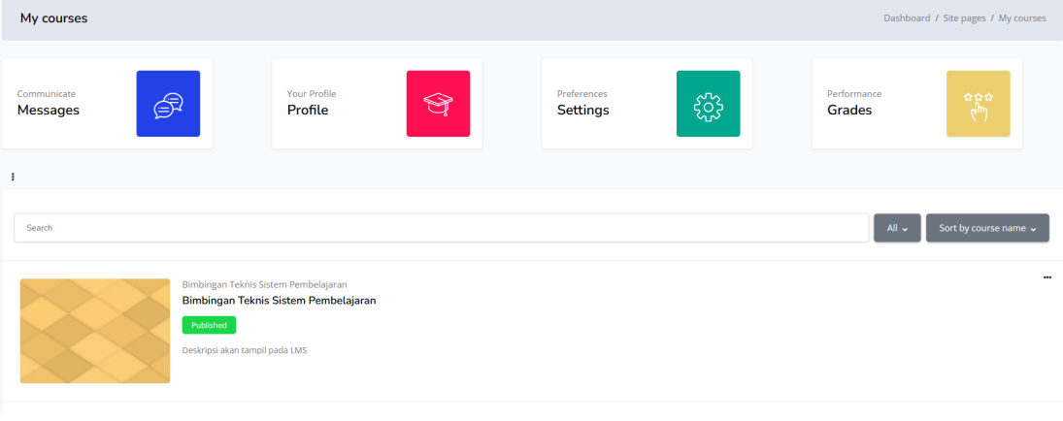Open the yellow patterned course thumbnail
Viewport: 1063px width, 421px height.
[95, 331]
